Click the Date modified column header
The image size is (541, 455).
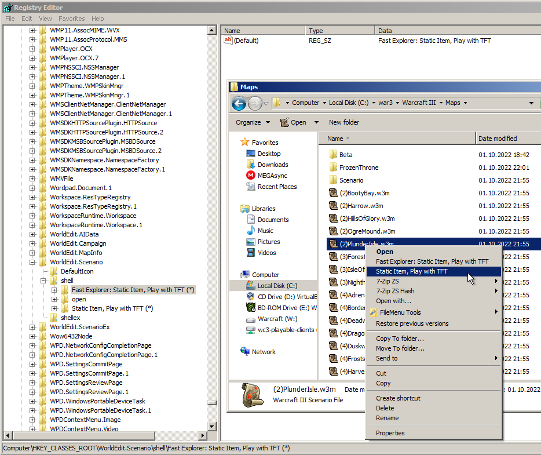tap(509, 139)
